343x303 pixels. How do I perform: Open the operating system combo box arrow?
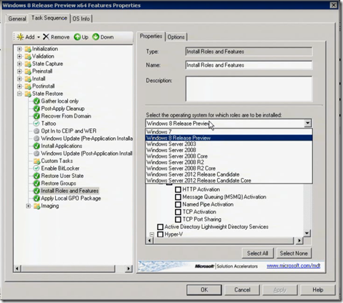coord(308,124)
